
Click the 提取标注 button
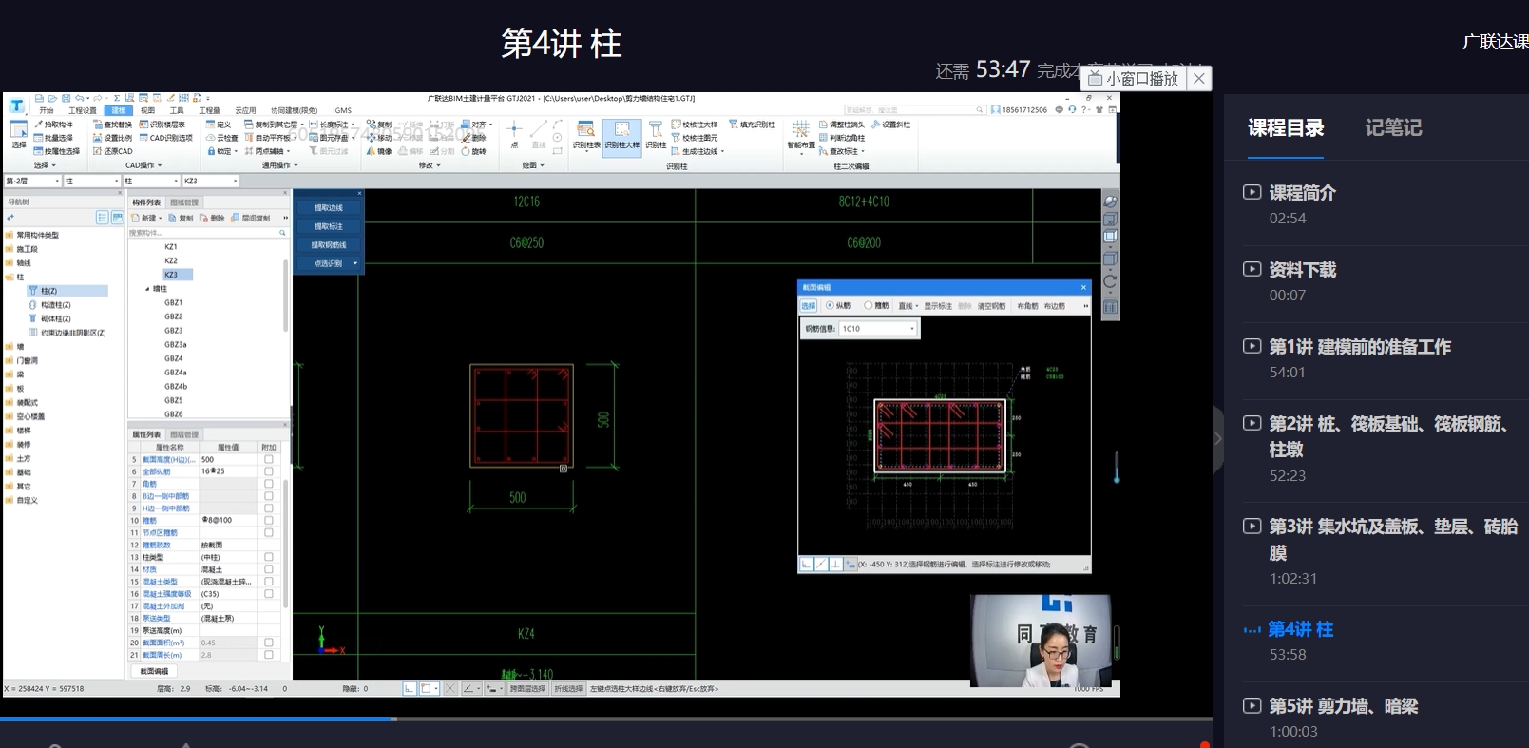click(x=329, y=226)
